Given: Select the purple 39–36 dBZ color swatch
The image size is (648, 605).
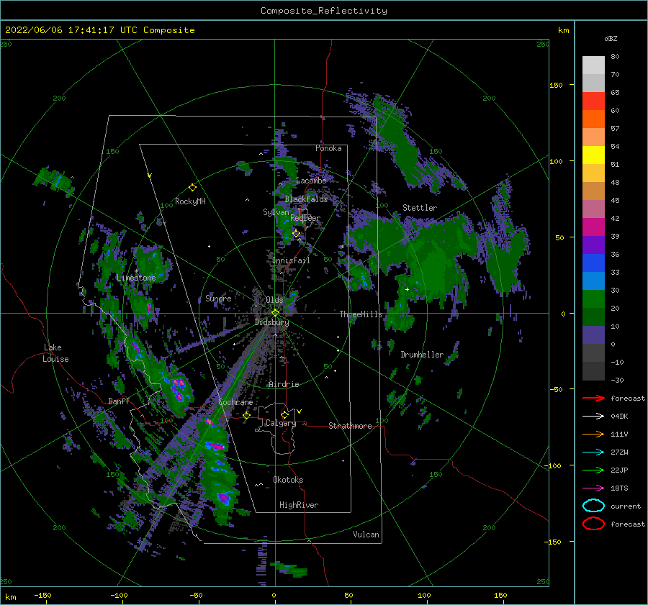Looking at the screenshot, I should [593, 245].
